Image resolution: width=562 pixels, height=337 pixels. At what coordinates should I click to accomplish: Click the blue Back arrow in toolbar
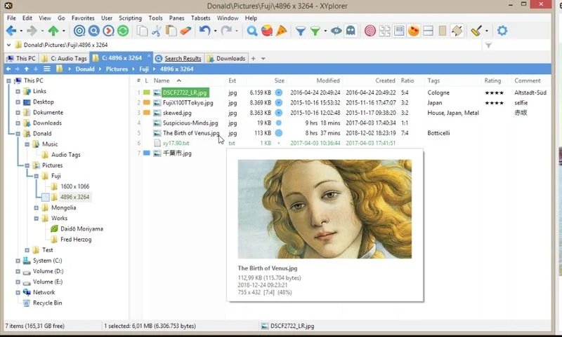[11, 31]
